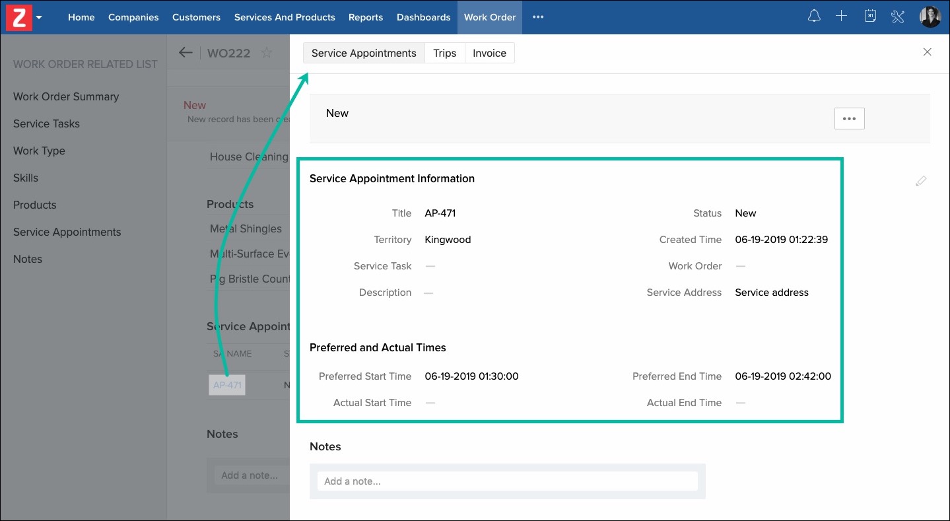Click the user profile avatar
Viewport: 950px width, 521px height.
click(x=930, y=17)
